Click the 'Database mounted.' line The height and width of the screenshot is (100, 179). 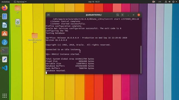56,71
